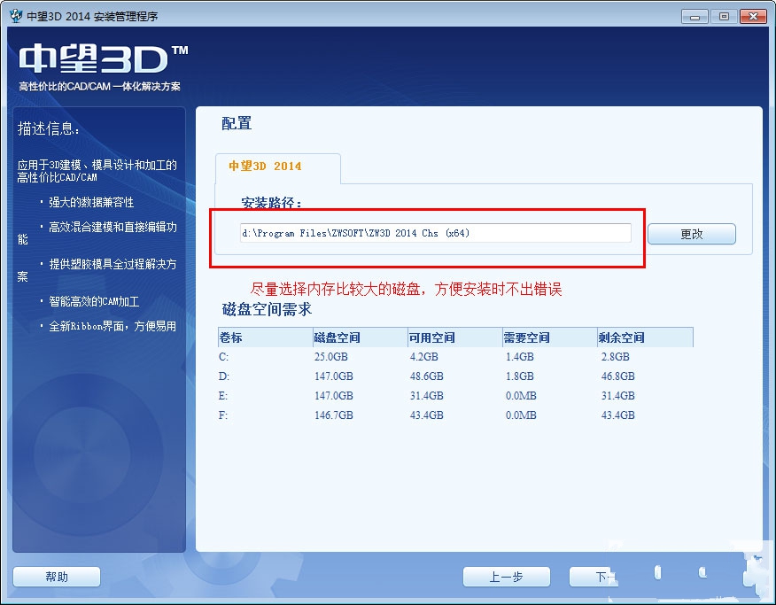Click the 146.7GB disk size cell
The image size is (776, 605).
pos(334,415)
